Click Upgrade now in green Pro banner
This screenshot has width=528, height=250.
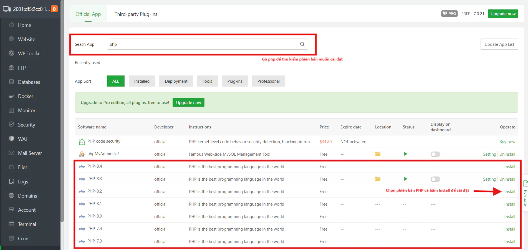pos(188,102)
